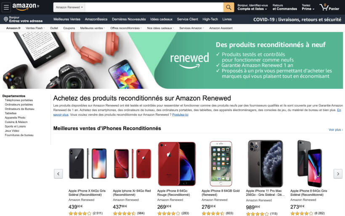Open the shopping cart Panier icon
This screenshot has height=216, width=345.
(329, 7)
